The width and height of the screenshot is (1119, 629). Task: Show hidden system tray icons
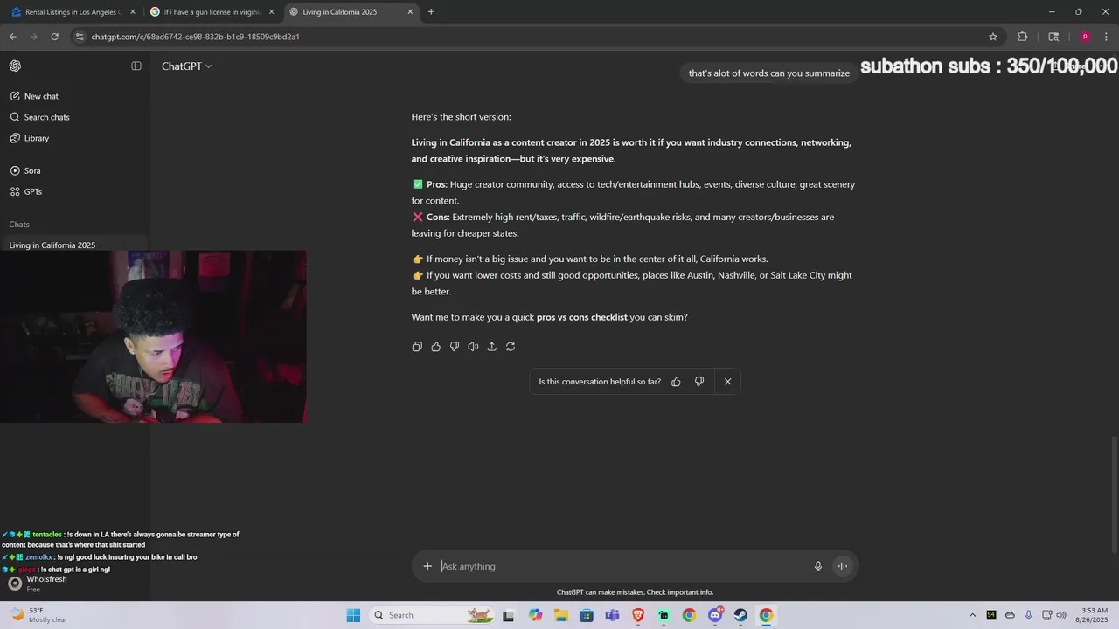click(x=972, y=615)
